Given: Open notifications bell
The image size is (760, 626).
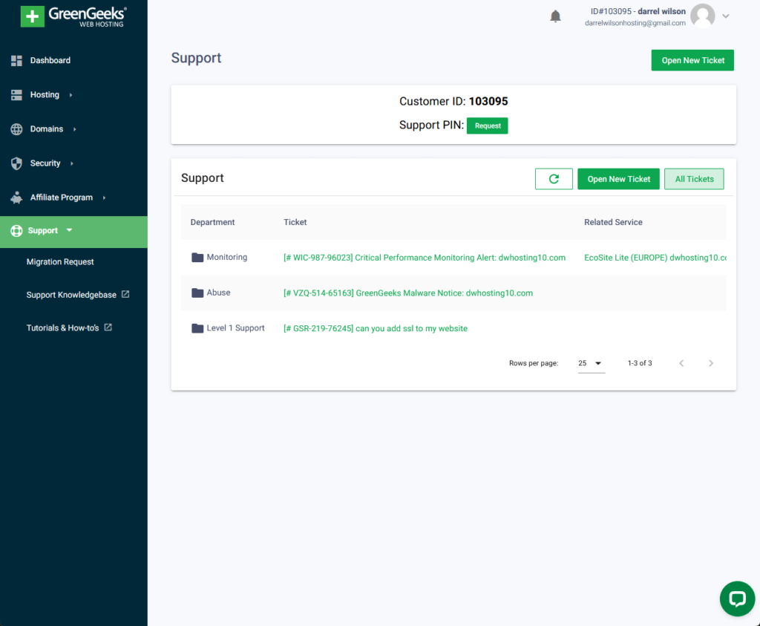Looking at the screenshot, I should pos(555,16).
